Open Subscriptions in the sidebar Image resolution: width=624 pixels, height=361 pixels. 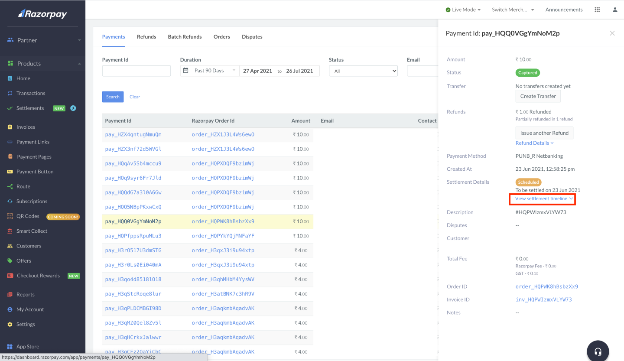pos(32,201)
